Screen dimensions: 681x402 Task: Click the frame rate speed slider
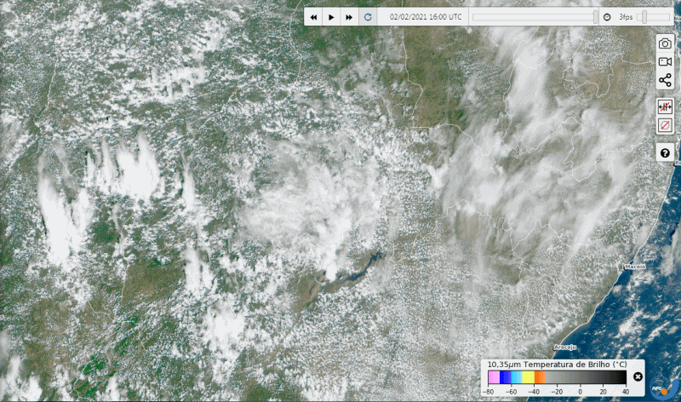point(653,17)
